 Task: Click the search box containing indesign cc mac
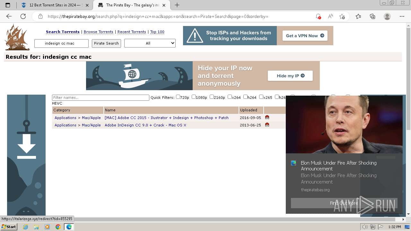click(61, 43)
